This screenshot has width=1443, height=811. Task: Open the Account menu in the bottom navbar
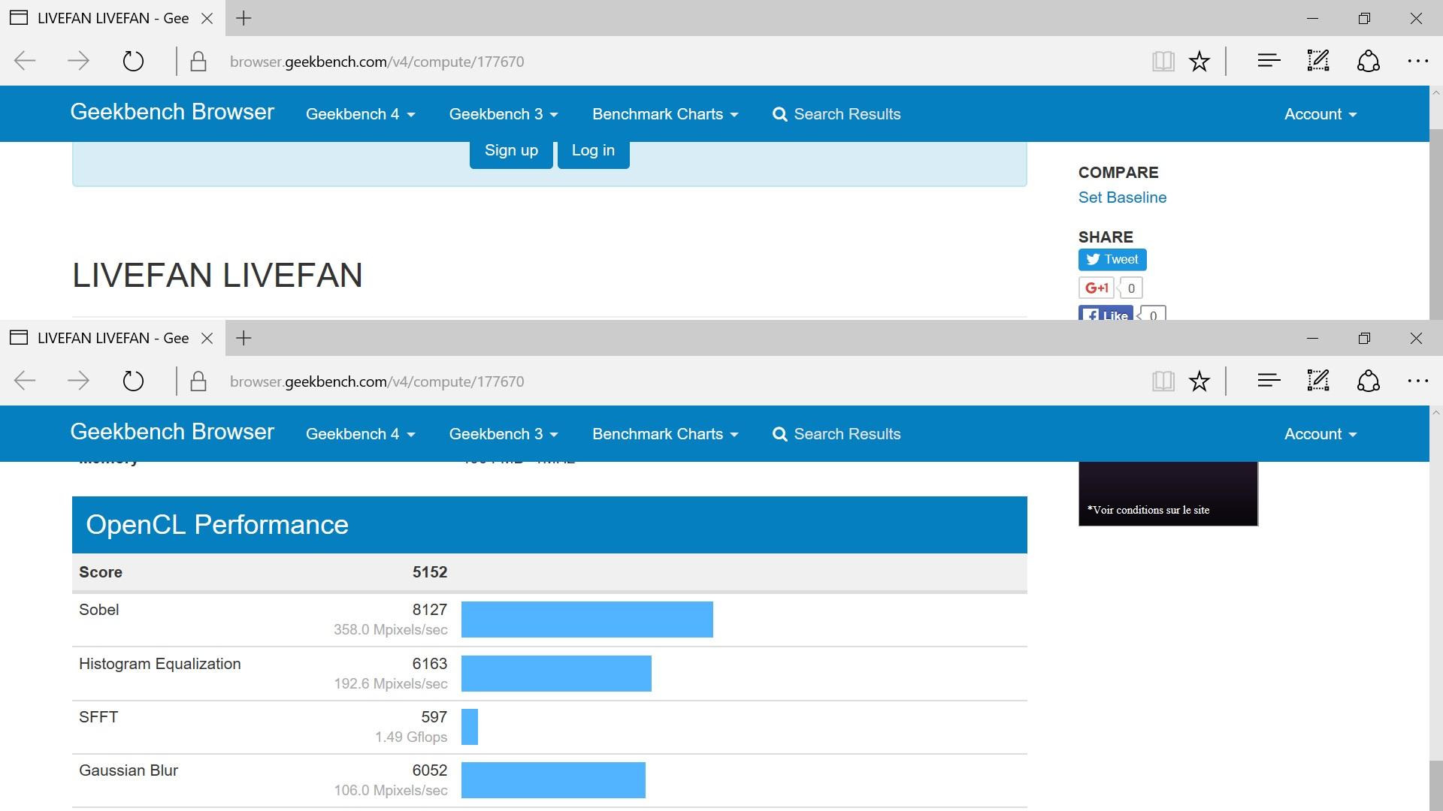(1320, 434)
